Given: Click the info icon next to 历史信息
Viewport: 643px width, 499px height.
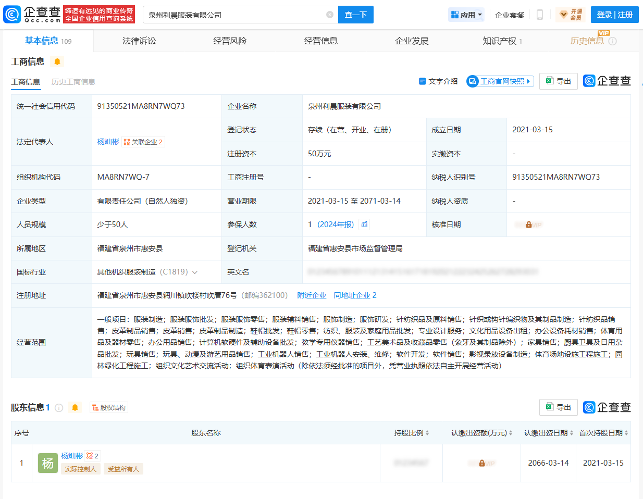Looking at the screenshot, I should point(613,41).
